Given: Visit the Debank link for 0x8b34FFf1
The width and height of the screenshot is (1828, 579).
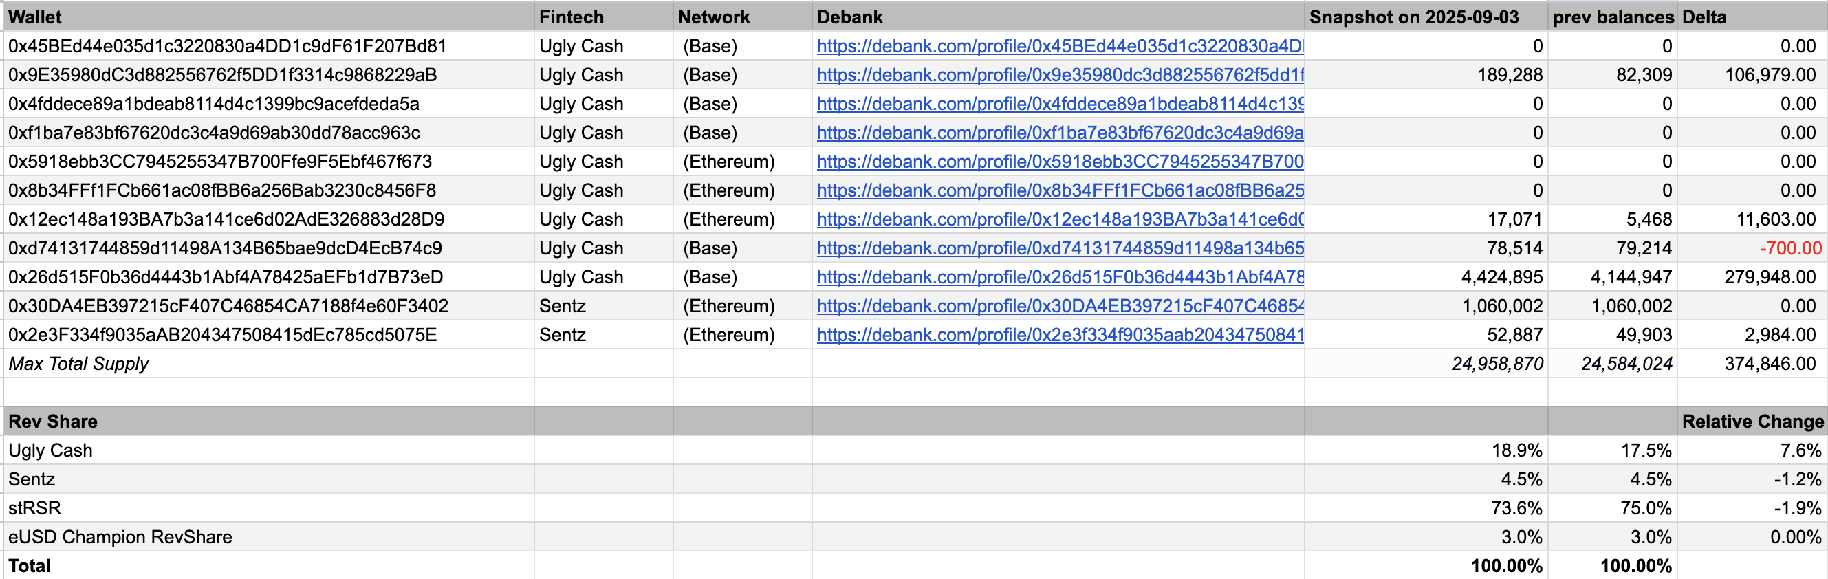Looking at the screenshot, I should [1058, 191].
